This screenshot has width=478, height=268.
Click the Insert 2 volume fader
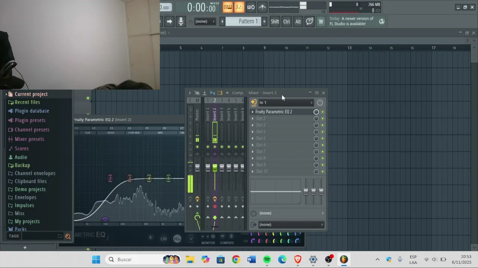215,168
